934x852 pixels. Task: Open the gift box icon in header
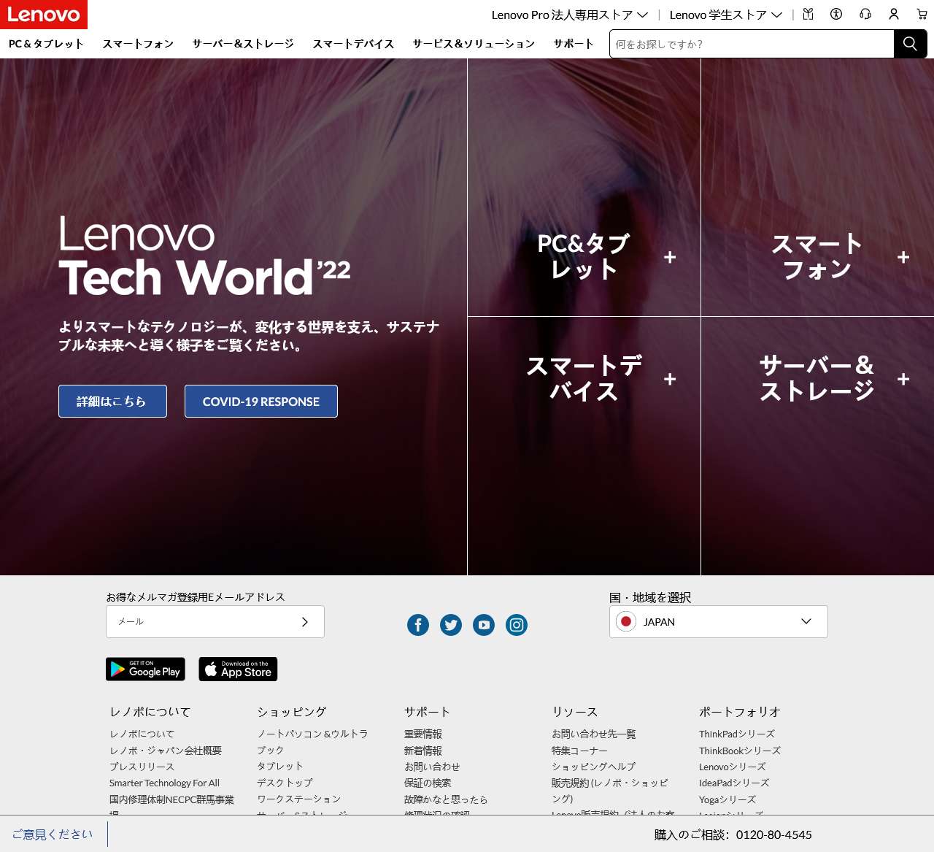(808, 14)
